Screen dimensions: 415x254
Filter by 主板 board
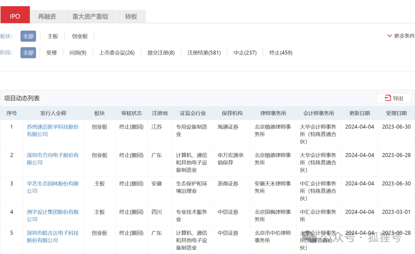(52, 36)
